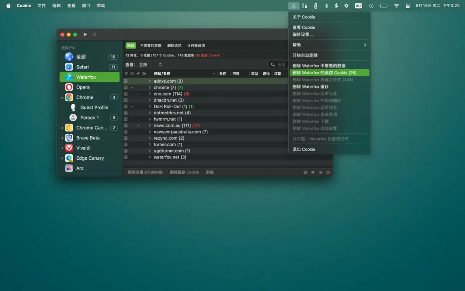Select the Brave Beta lion icon
Viewport: 465px width, 291px height.
[69, 138]
